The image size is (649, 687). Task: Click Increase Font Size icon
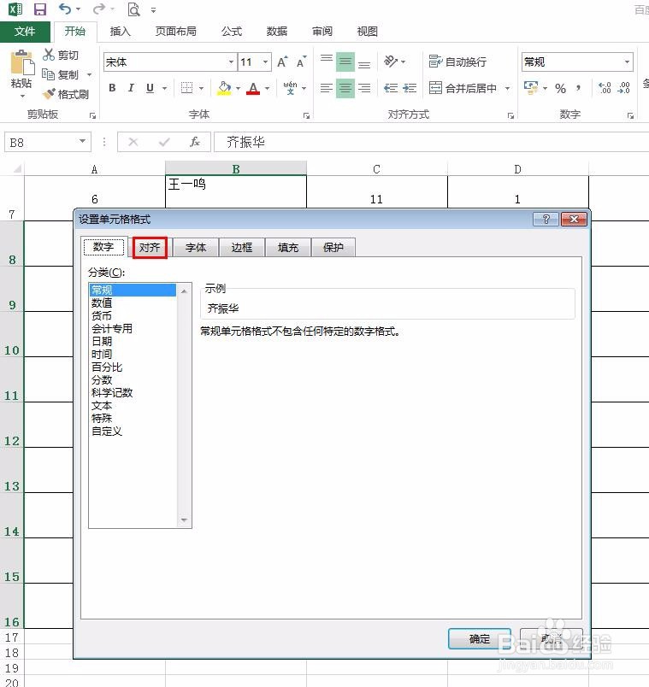[282, 62]
